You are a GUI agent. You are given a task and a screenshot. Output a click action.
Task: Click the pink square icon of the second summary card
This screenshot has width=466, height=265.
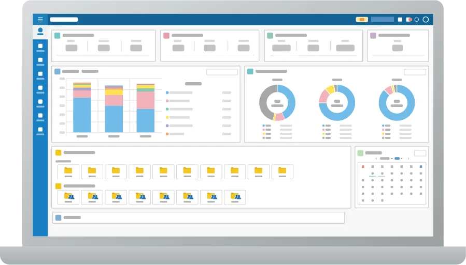pos(166,36)
